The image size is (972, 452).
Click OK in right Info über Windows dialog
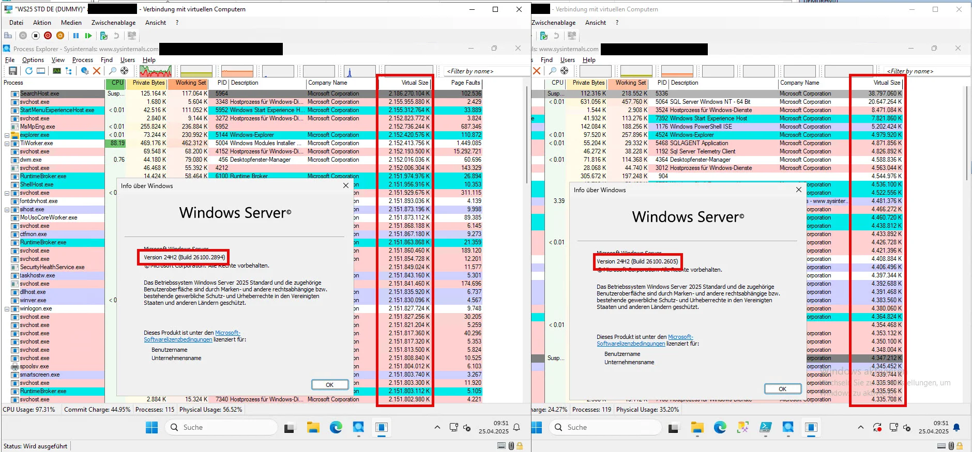783,389
